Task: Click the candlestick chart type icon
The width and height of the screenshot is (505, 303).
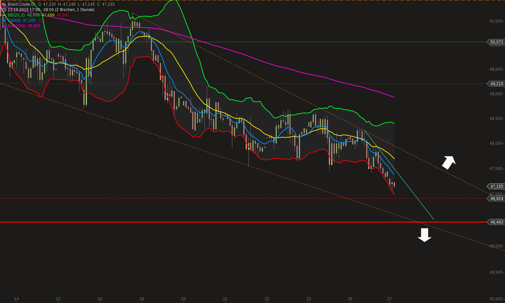Action: point(4,4)
